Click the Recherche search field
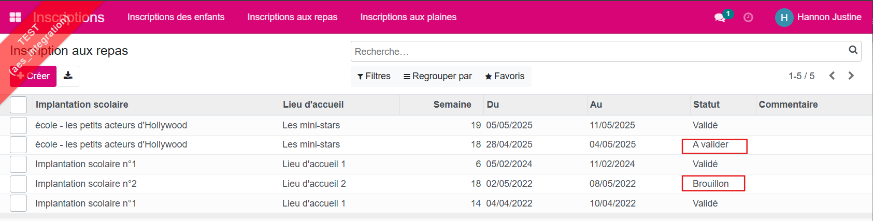The width and height of the screenshot is (873, 221). [x=596, y=52]
